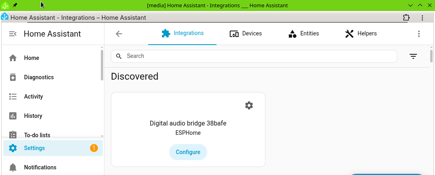Open the browser three-dot menu
Screen dimensions: 435x175
click(x=422, y=18)
